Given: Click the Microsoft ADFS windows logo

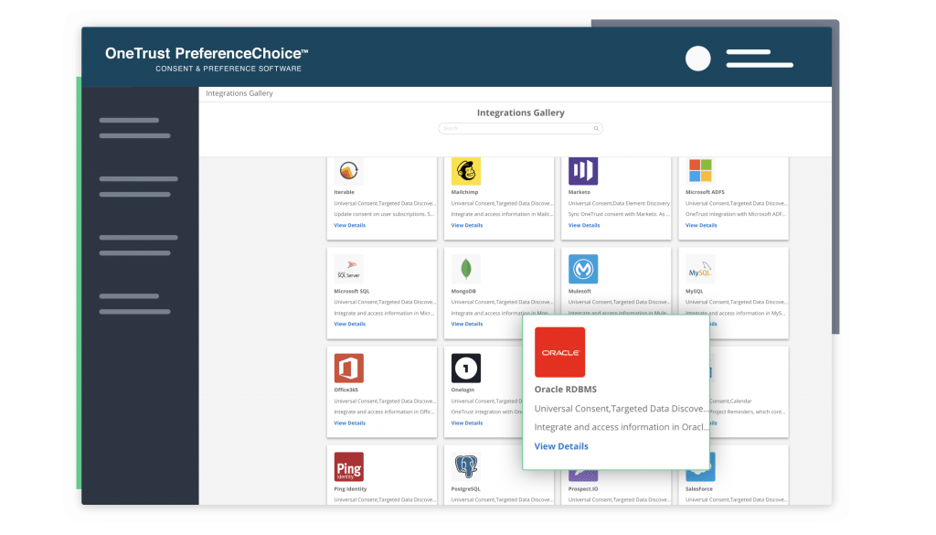Looking at the screenshot, I should click(700, 171).
